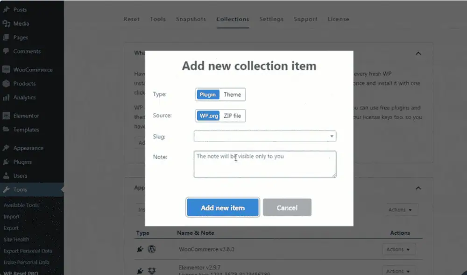Cancel the new collection item dialog
Screen dimensions: 467x275
(x=287, y=208)
